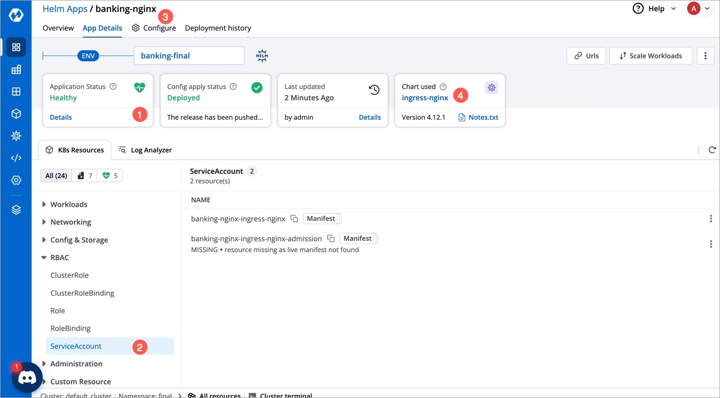The image size is (720, 398).
Task: Click the Urls button
Action: (x=586, y=56)
